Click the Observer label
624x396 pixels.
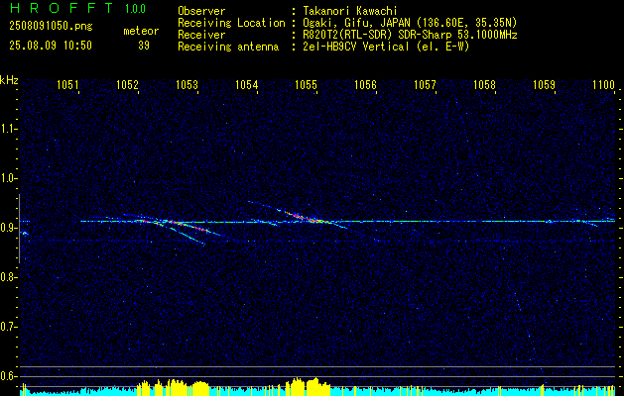tap(201, 11)
